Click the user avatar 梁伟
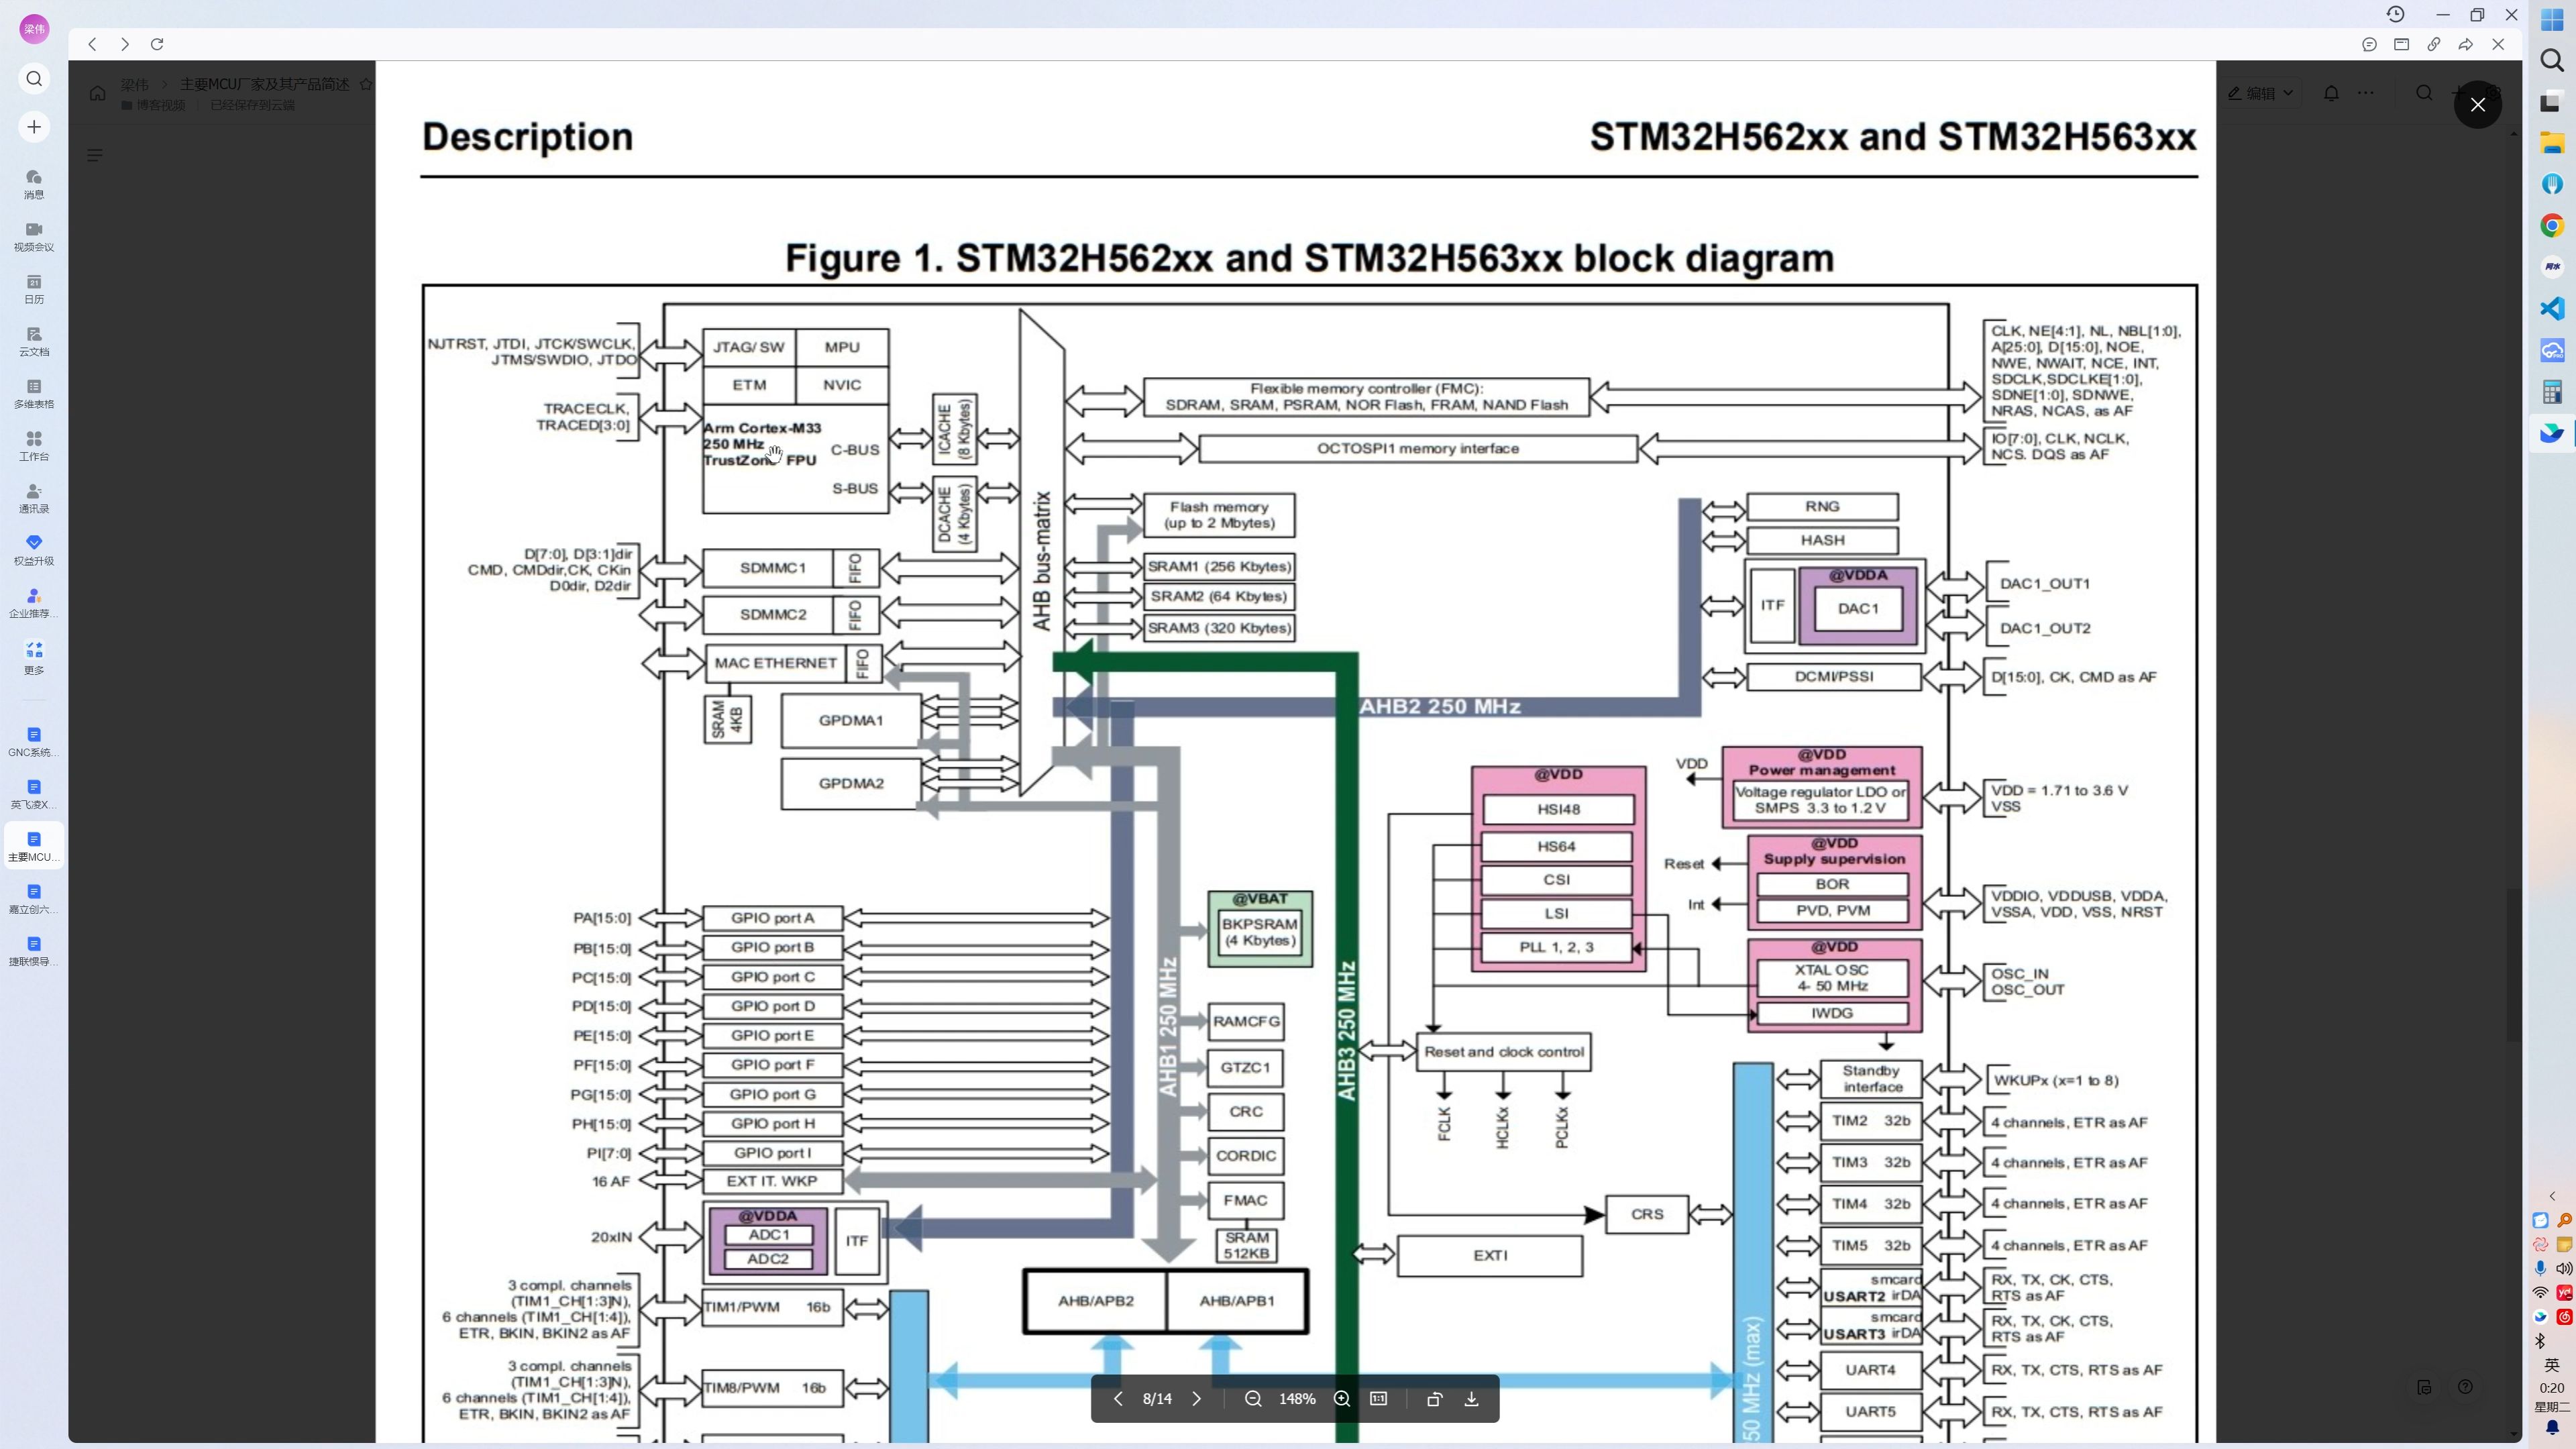This screenshot has width=2576, height=1449. tap(34, 28)
